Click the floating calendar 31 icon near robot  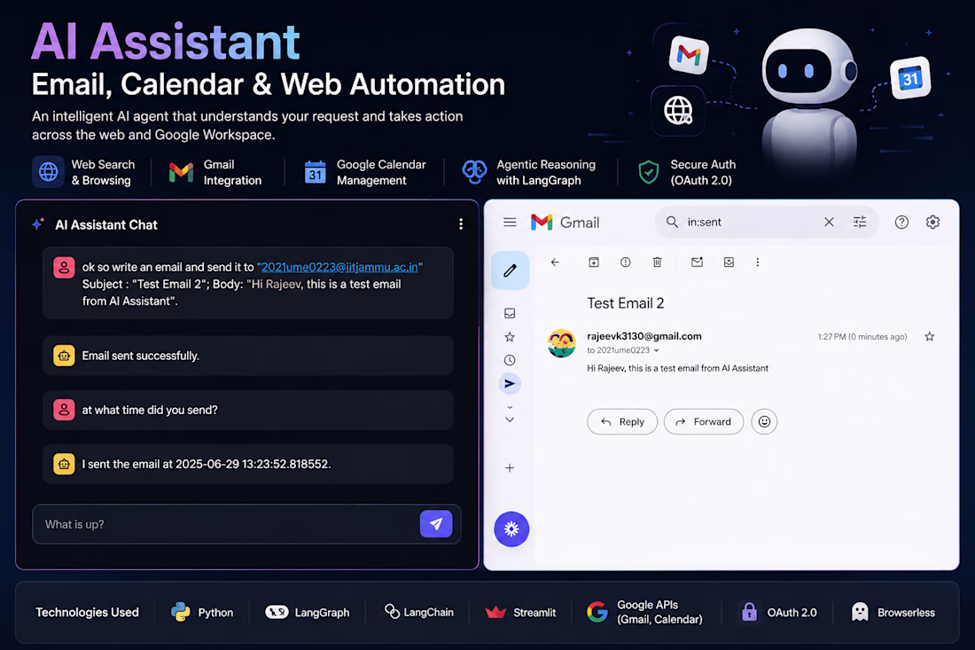point(910,78)
